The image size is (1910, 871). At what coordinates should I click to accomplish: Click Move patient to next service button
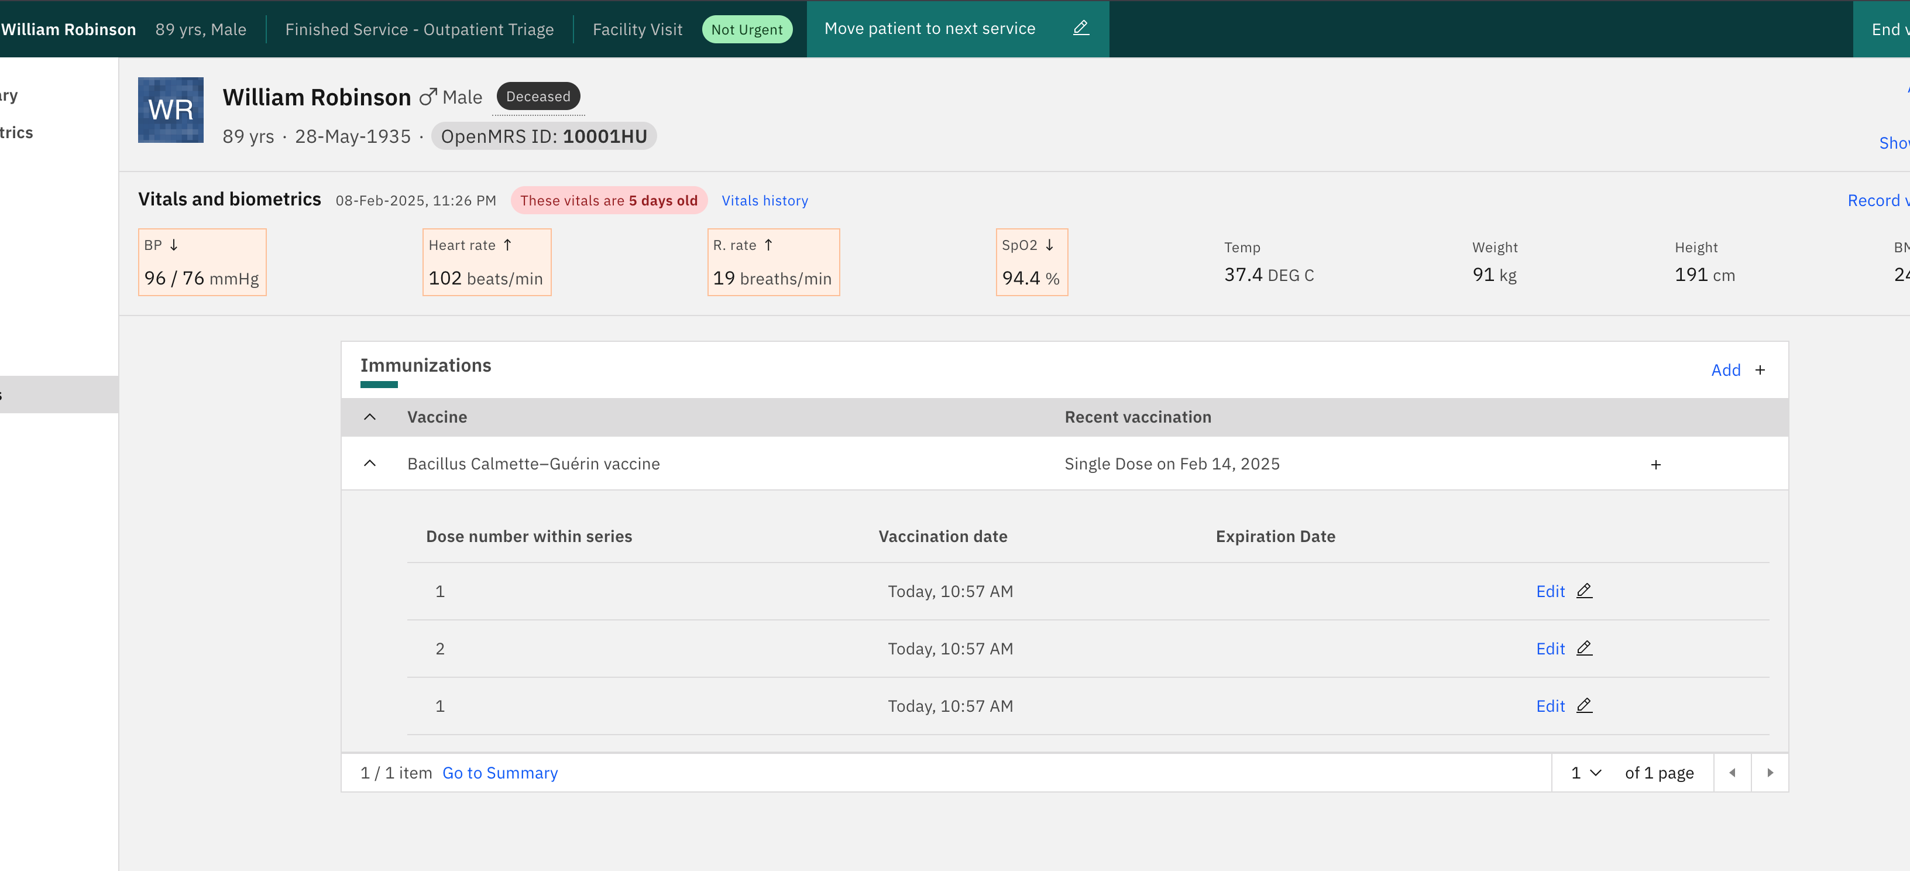tap(957, 28)
